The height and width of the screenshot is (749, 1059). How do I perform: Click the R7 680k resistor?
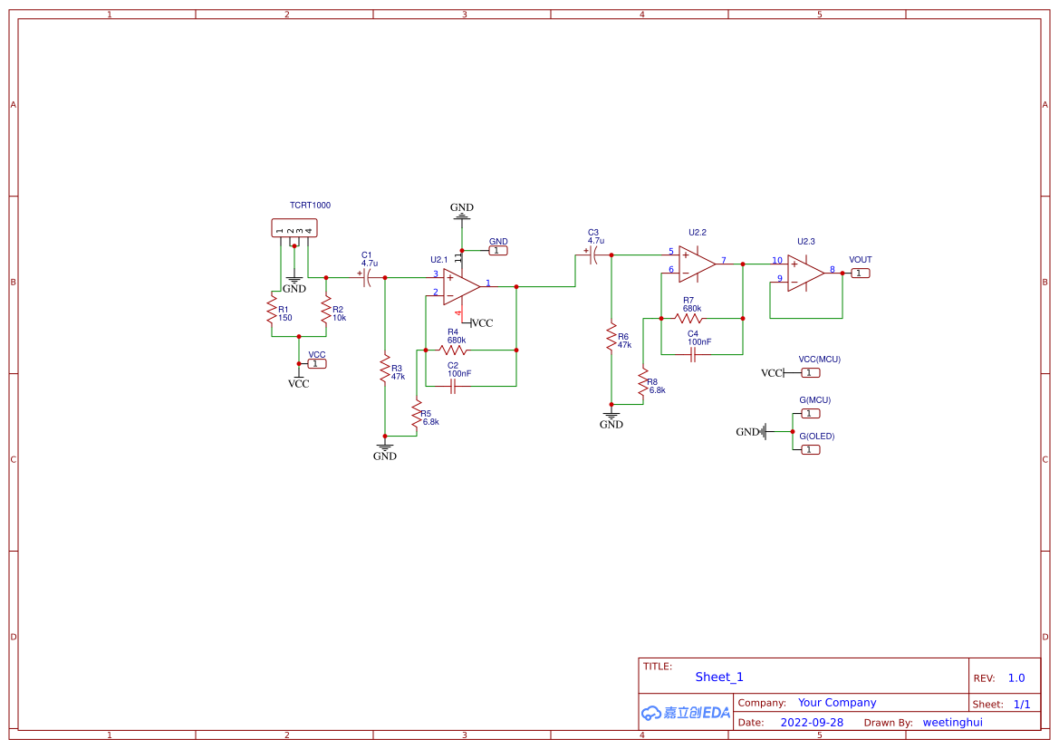pos(688,319)
